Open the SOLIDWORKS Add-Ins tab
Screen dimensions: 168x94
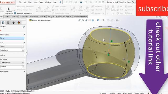tap(64, 17)
